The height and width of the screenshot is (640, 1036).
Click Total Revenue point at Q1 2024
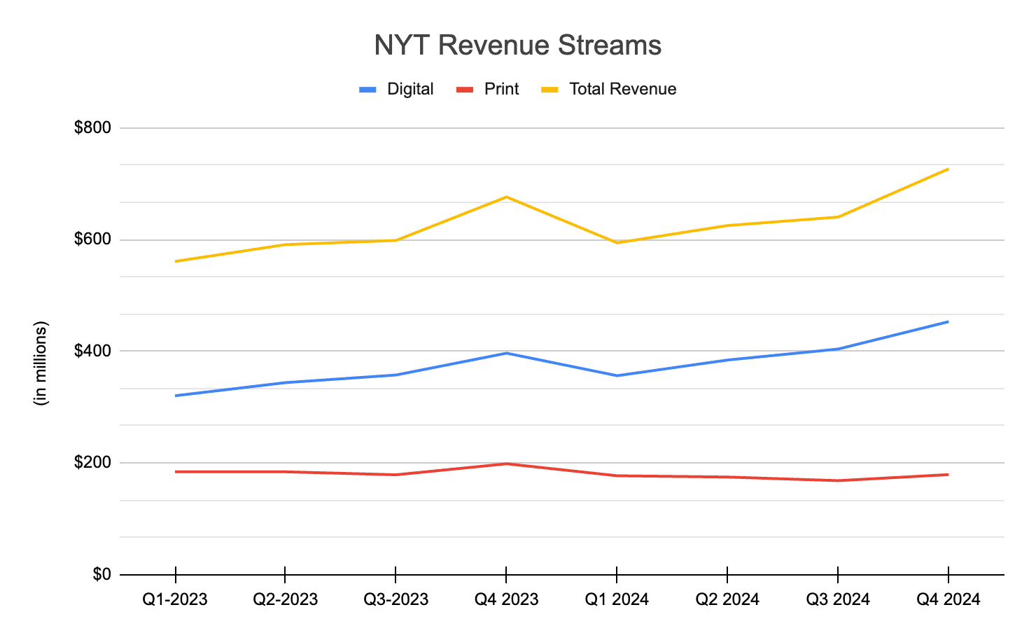click(x=617, y=242)
